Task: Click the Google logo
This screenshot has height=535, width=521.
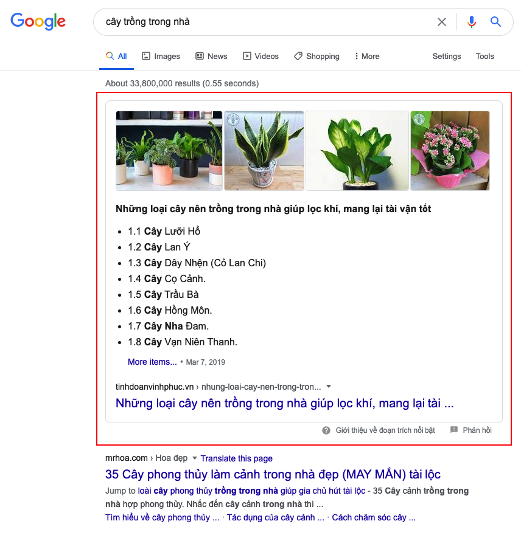Action: coord(38,21)
